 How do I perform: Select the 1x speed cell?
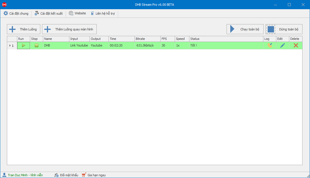[182, 45]
